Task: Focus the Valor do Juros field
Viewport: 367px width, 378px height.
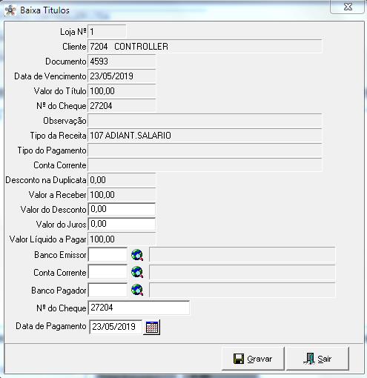Action: click(x=122, y=224)
